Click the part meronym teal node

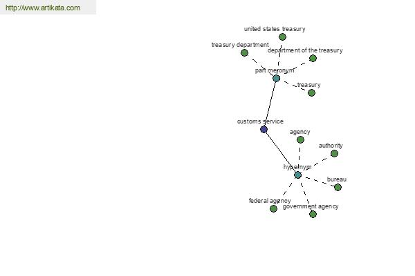[276, 79]
